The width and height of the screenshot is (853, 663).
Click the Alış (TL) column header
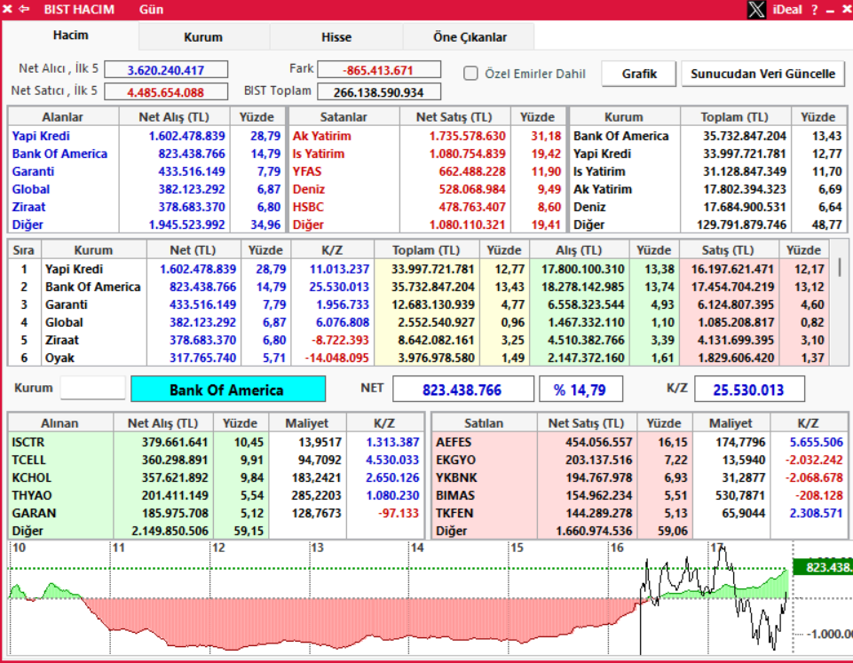(x=579, y=250)
